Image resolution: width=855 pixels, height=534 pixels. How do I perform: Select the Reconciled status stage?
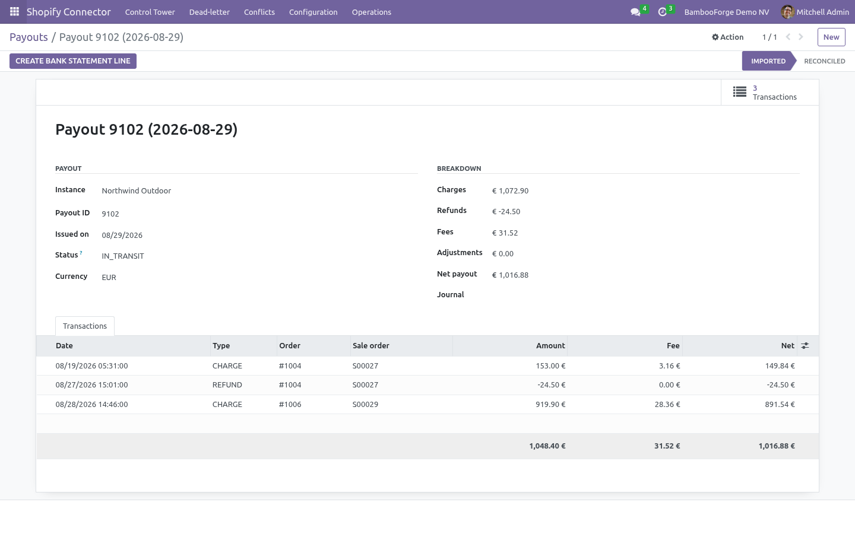coord(824,61)
